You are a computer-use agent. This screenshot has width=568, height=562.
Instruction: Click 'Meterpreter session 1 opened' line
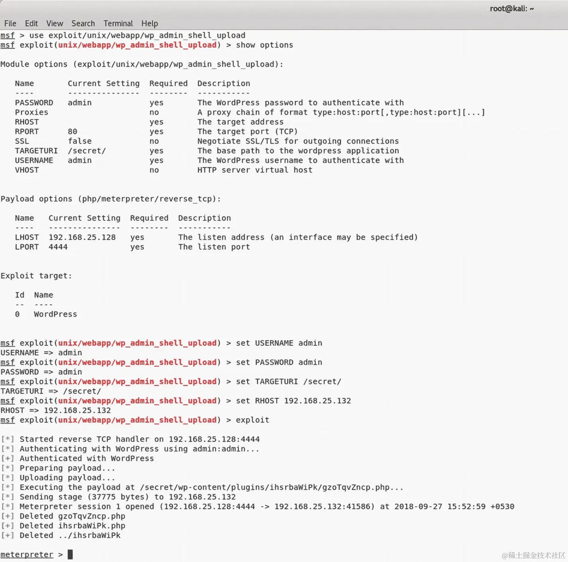coord(257,507)
